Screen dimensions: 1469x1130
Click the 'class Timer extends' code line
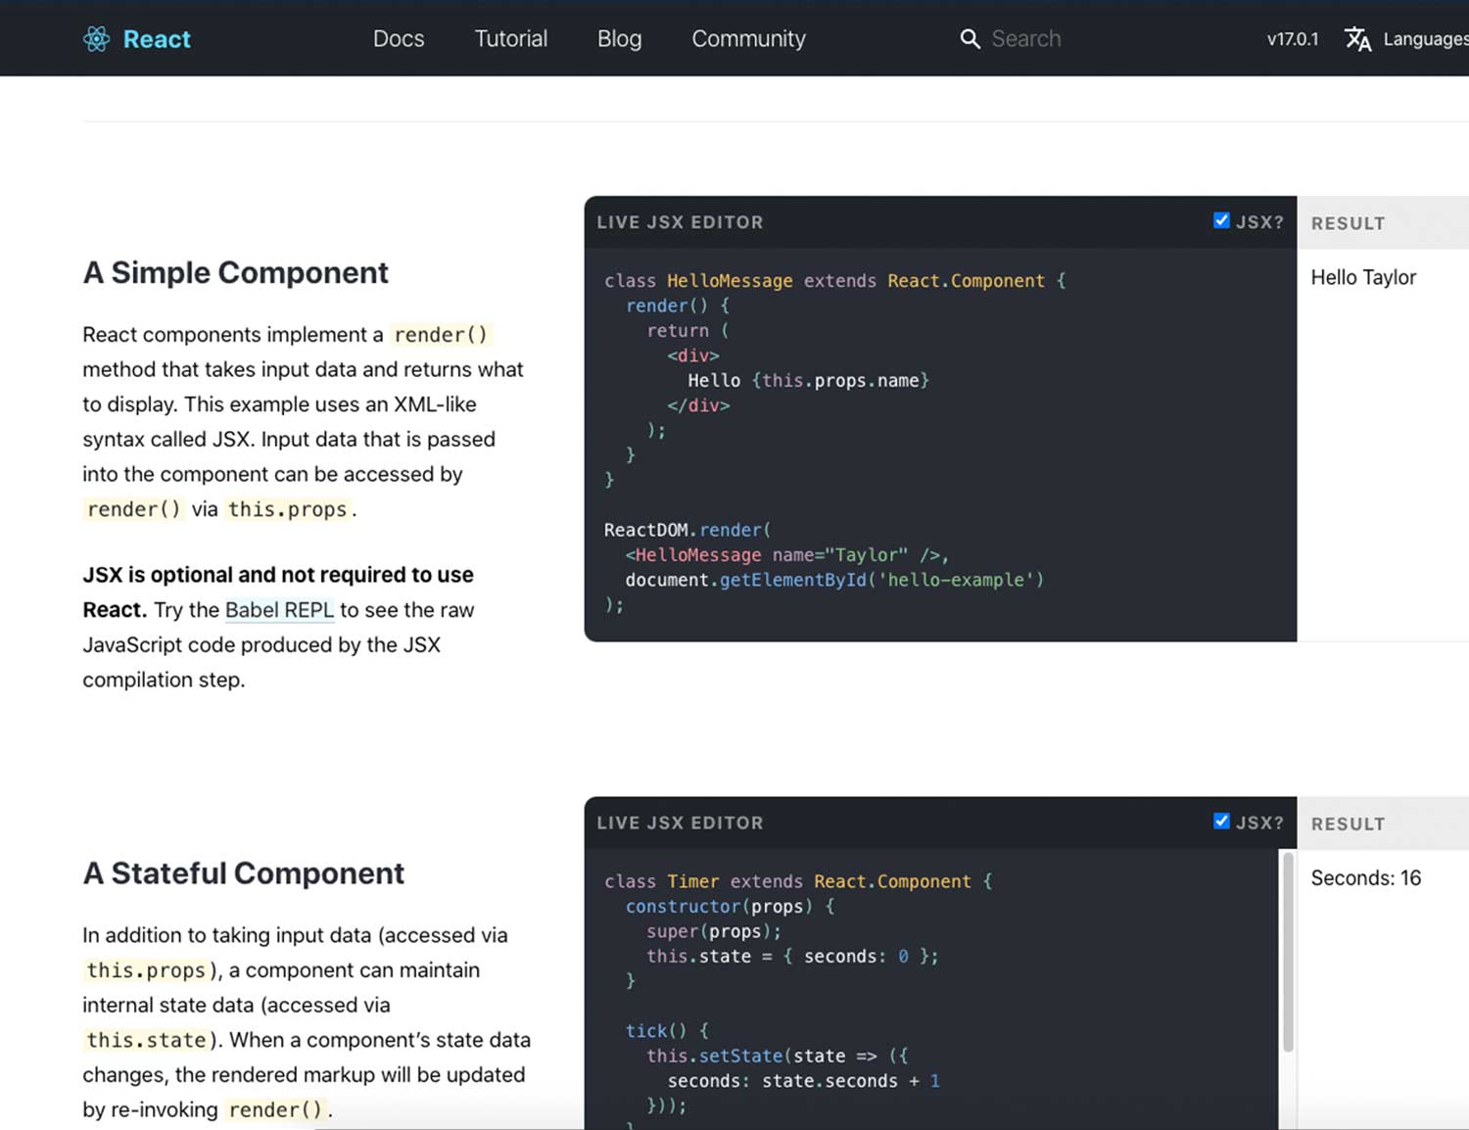pyautogui.click(x=798, y=881)
